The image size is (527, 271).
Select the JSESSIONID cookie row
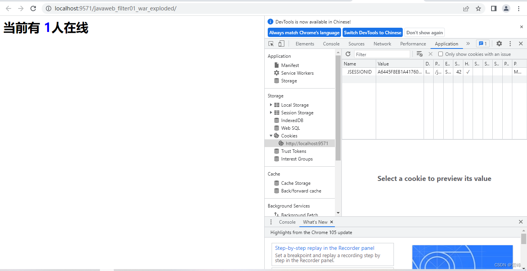point(434,72)
